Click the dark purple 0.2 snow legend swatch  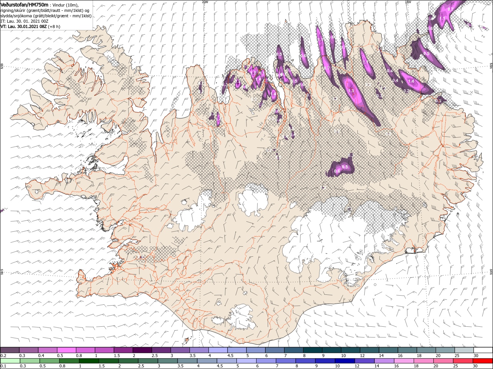pos(10,350)
